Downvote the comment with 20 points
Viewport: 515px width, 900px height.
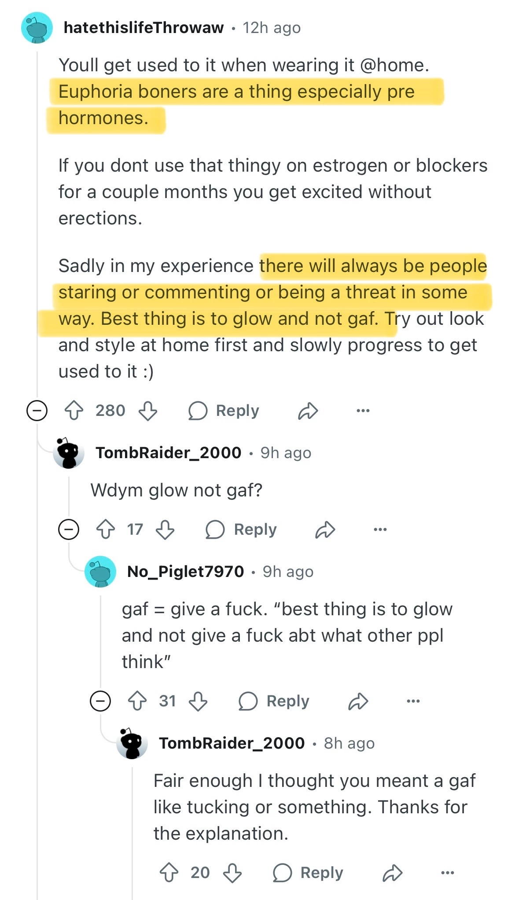click(232, 872)
